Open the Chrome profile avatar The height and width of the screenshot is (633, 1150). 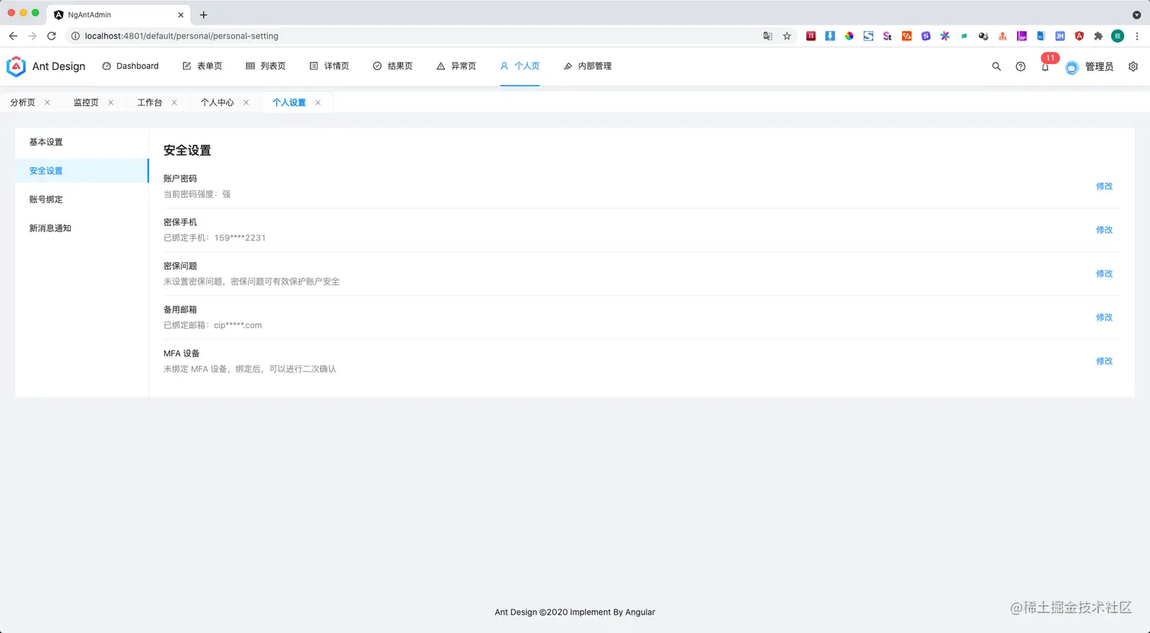click(1117, 36)
